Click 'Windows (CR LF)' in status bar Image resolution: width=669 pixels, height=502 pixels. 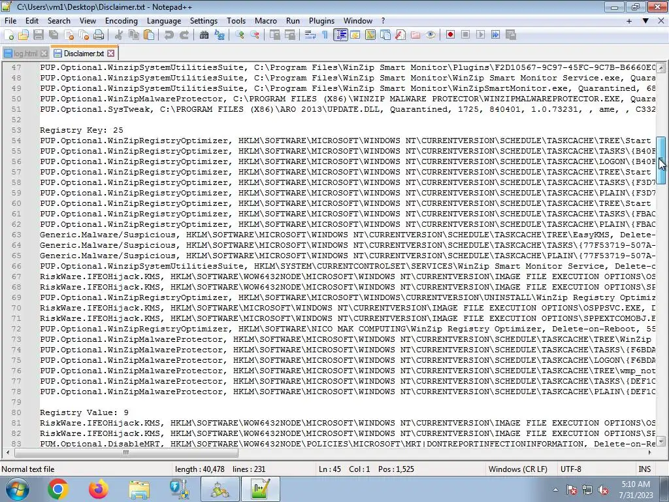tap(517, 469)
